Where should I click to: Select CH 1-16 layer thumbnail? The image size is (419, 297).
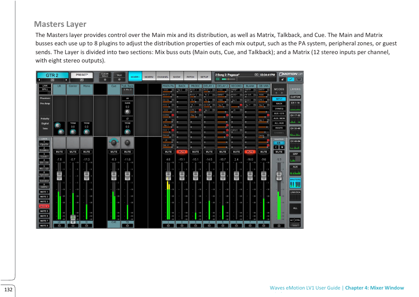(295, 106)
